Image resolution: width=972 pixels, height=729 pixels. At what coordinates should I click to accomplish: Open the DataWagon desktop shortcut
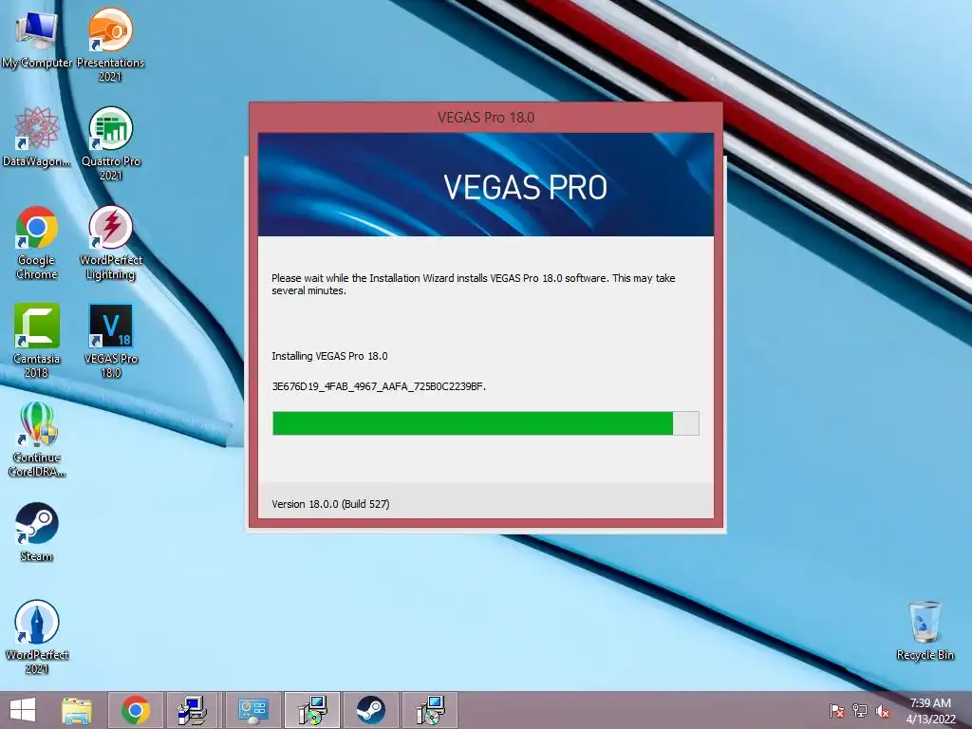37,137
